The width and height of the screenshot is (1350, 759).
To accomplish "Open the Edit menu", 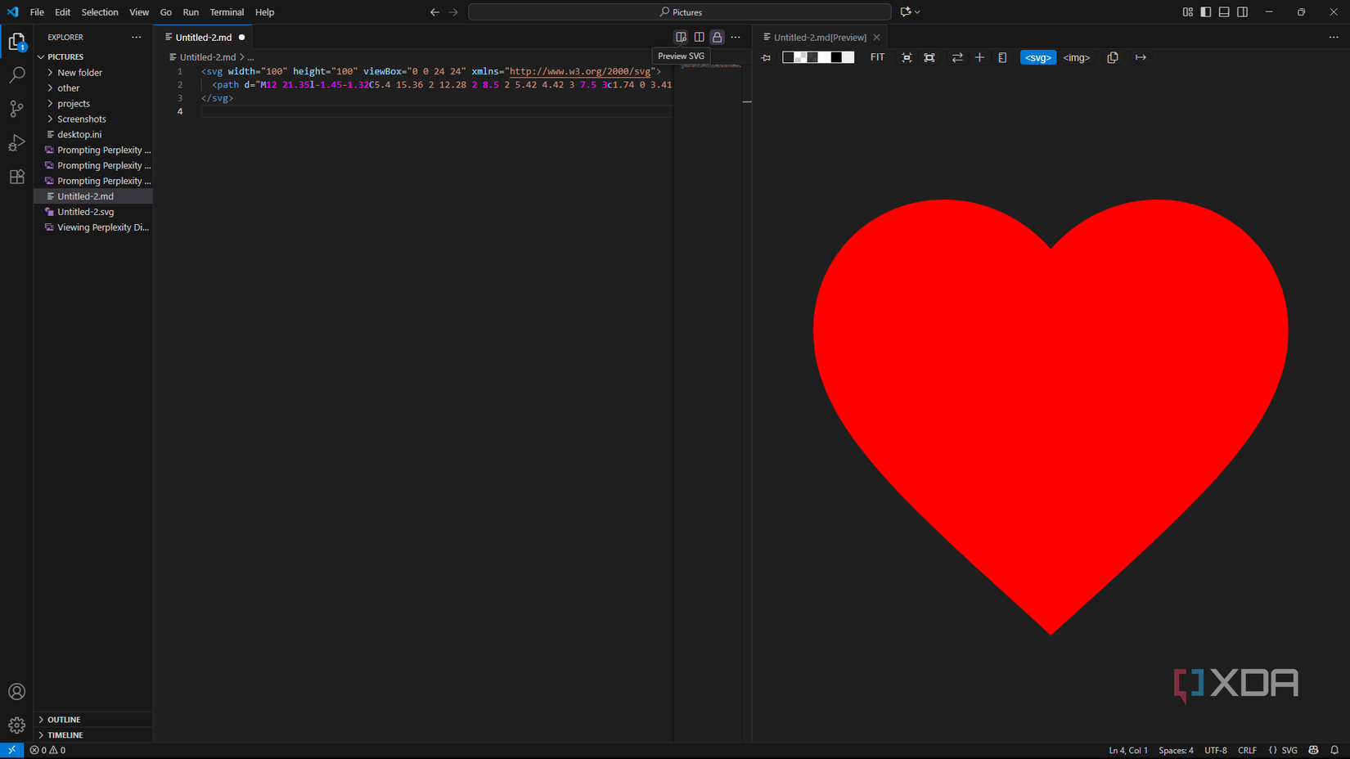I will point(62,12).
